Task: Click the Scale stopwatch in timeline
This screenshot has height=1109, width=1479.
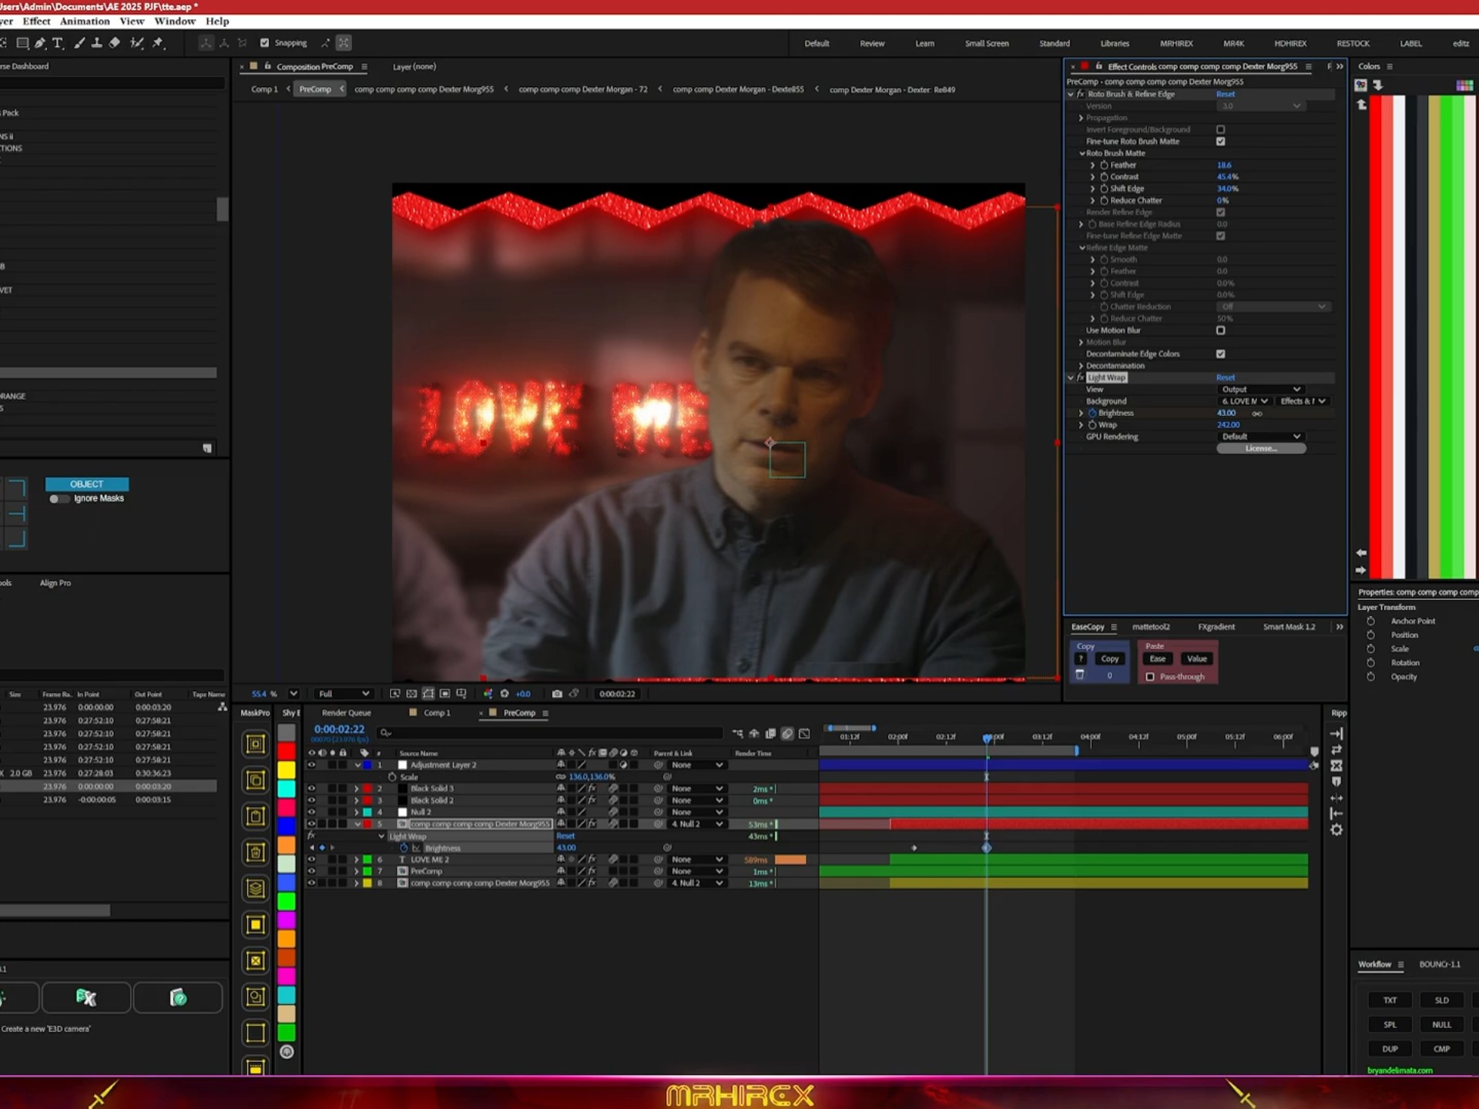Action: pyautogui.click(x=392, y=777)
